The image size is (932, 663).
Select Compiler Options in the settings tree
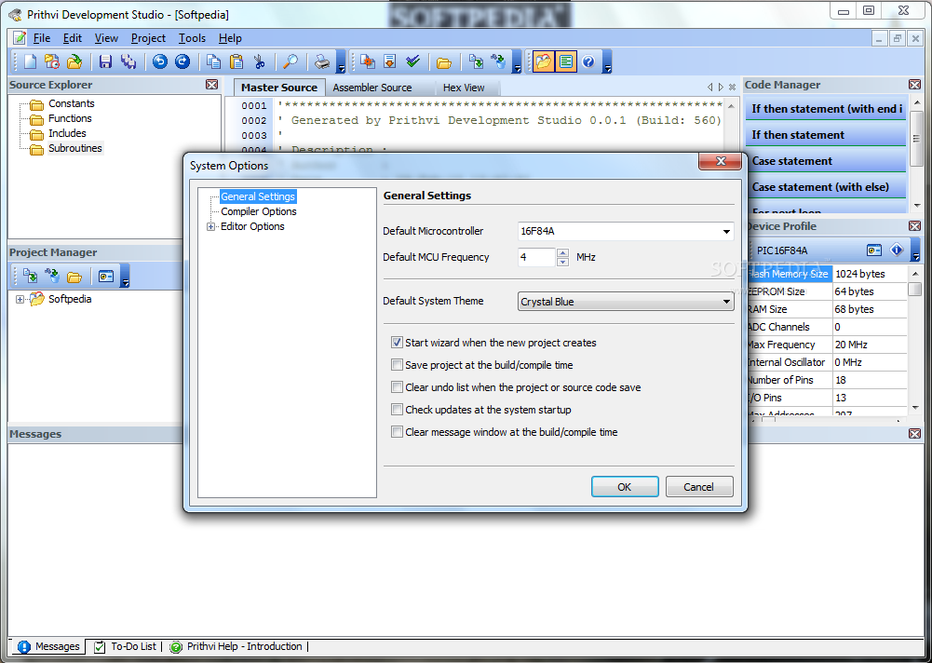259,211
